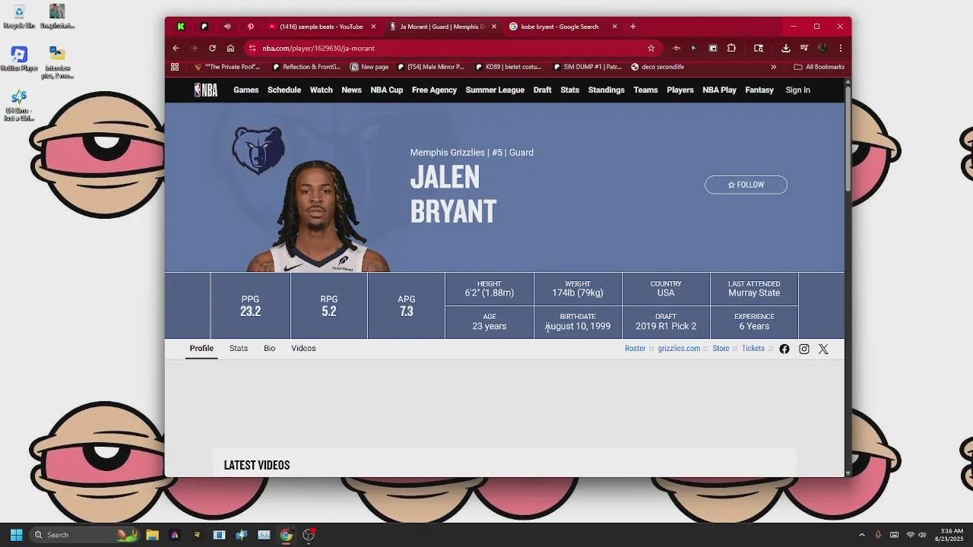Open File Explorer from the taskbar

(x=152, y=535)
